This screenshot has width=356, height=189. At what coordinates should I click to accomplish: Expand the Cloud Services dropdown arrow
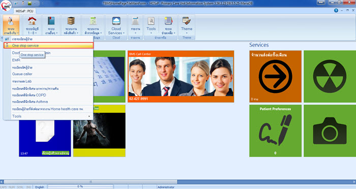(x=124, y=33)
